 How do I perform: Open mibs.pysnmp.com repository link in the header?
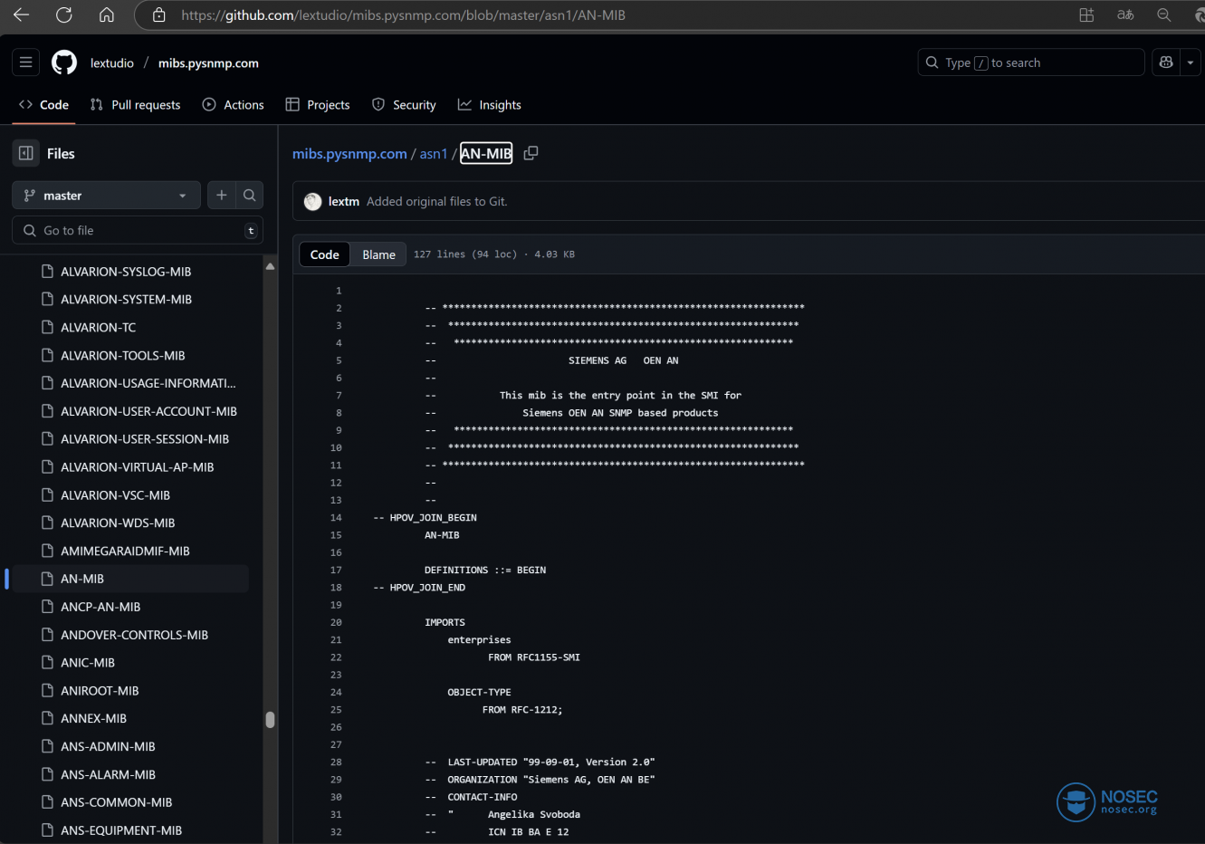coord(208,62)
